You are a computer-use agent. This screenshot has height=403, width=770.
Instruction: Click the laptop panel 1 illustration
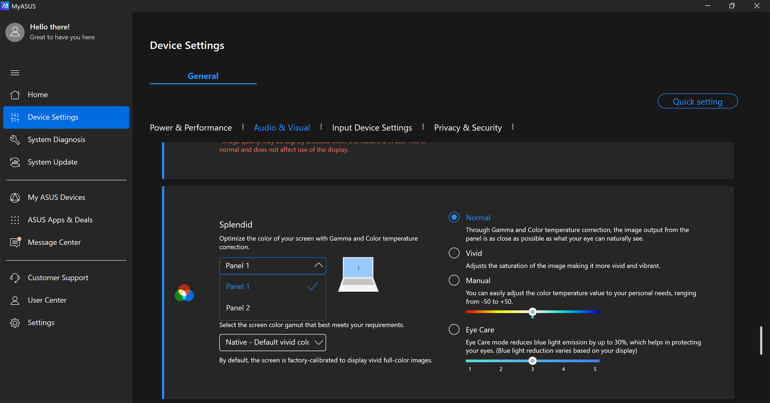(x=358, y=274)
